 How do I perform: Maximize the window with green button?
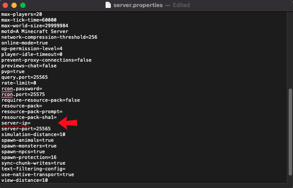(x=23, y=5)
